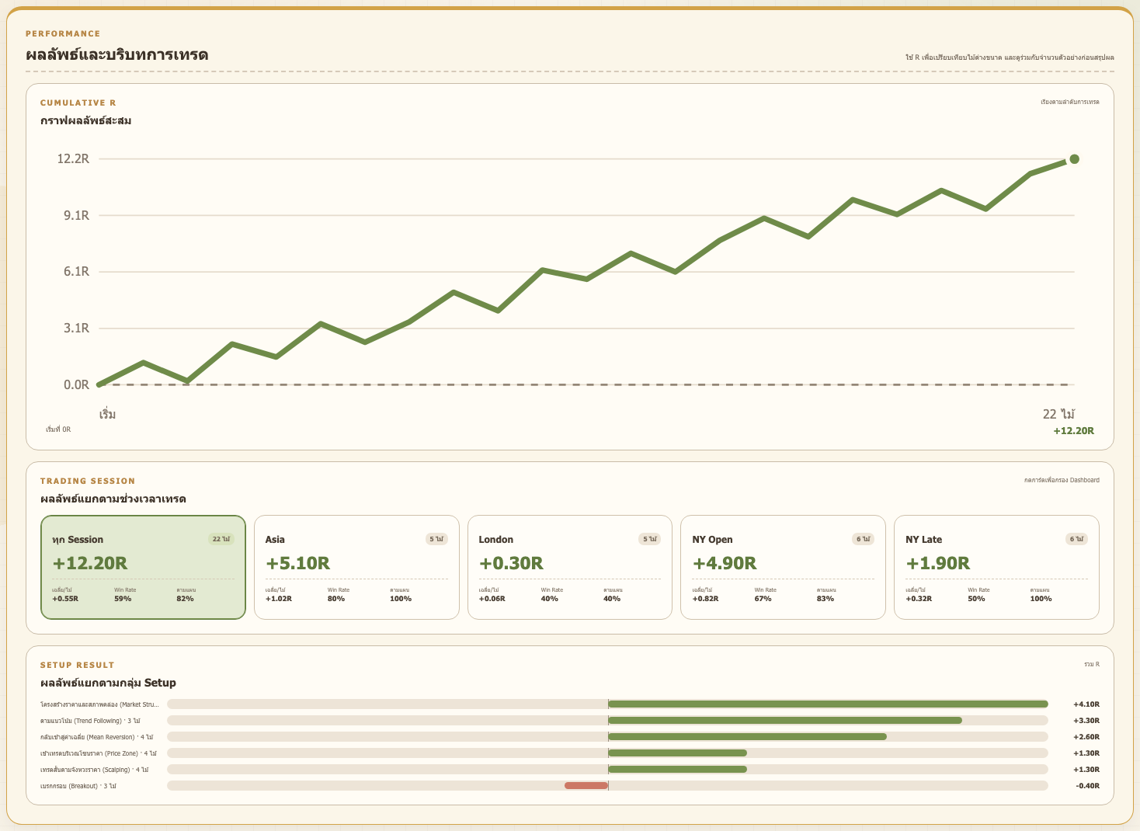Filter dashboard by the Asia session card
This screenshot has height=831, width=1140.
pos(356,568)
